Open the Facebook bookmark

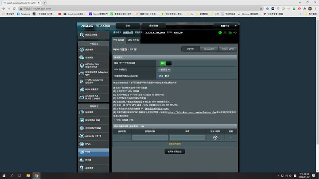[x=23, y=14]
